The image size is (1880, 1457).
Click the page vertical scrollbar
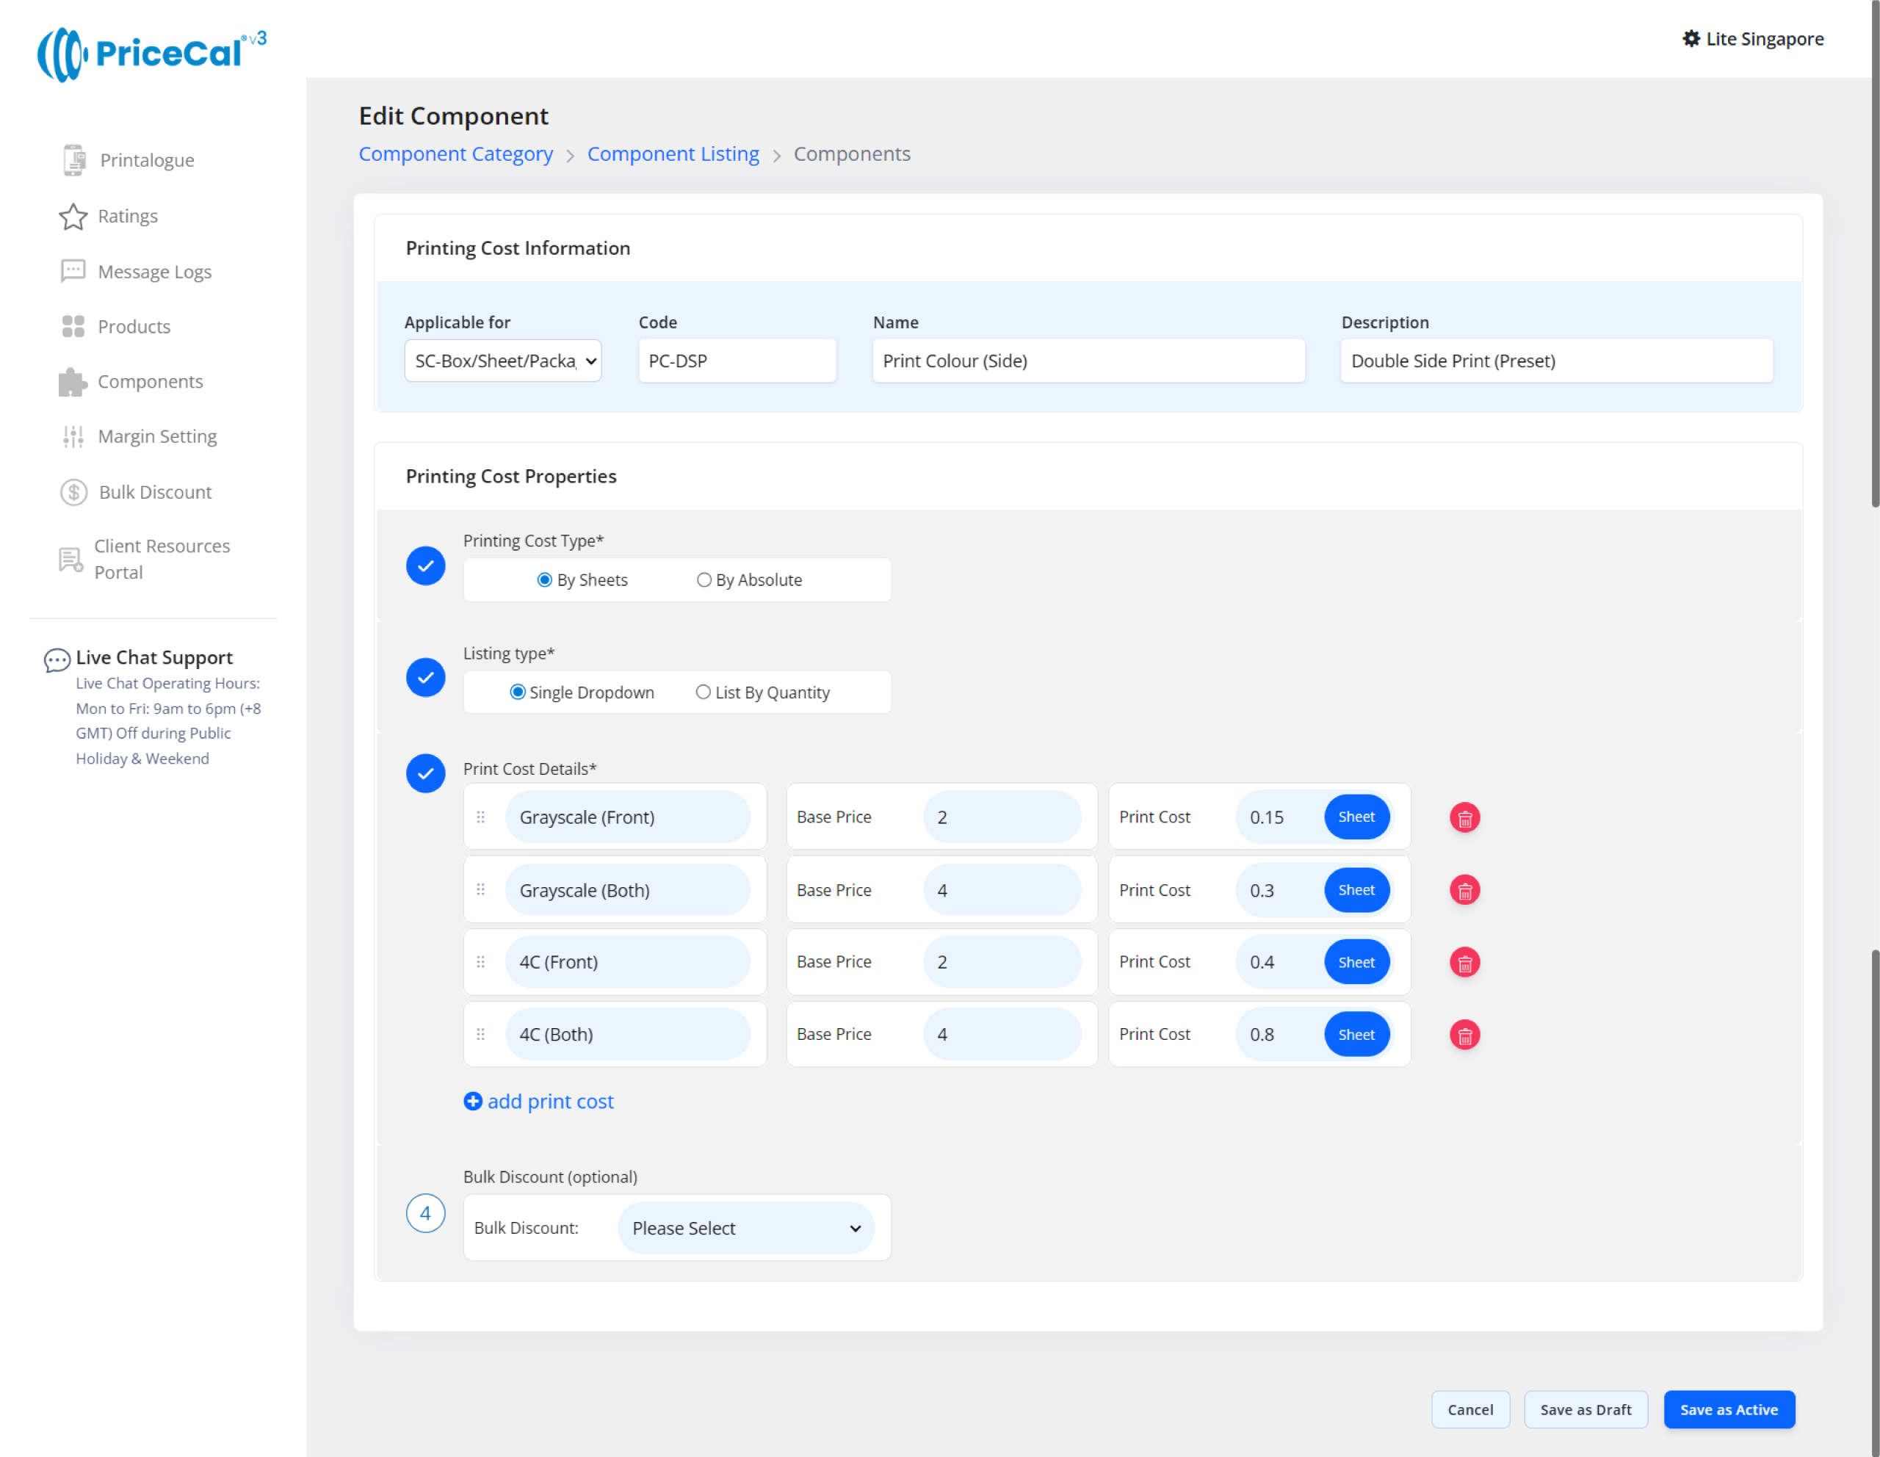point(1874,258)
